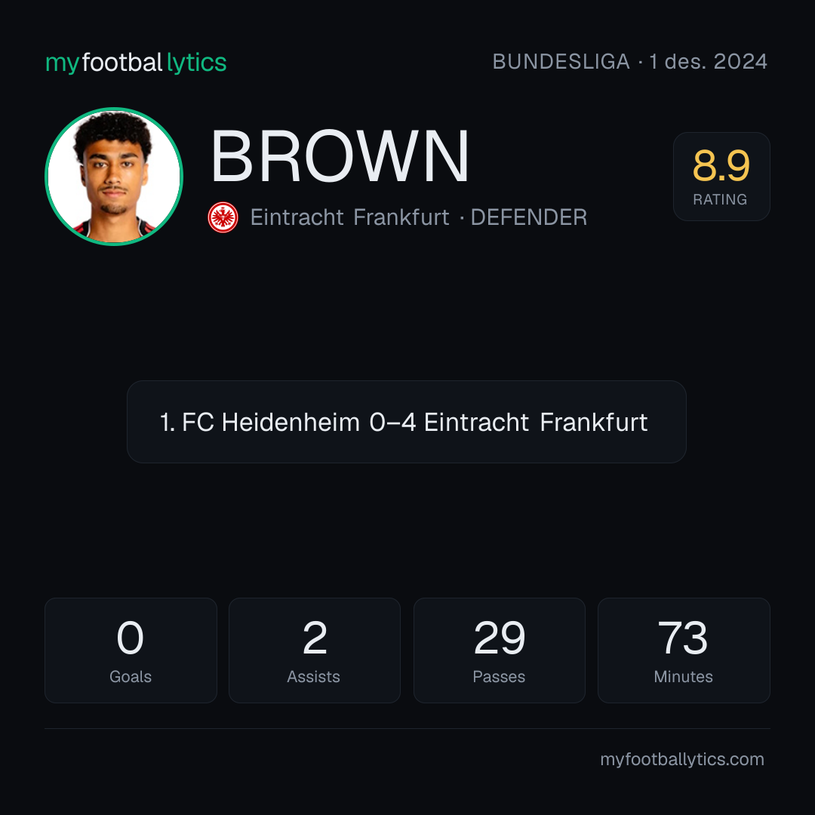Select the Goals stat card
This screenshot has height=815, width=815.
[x=131, y=650]
